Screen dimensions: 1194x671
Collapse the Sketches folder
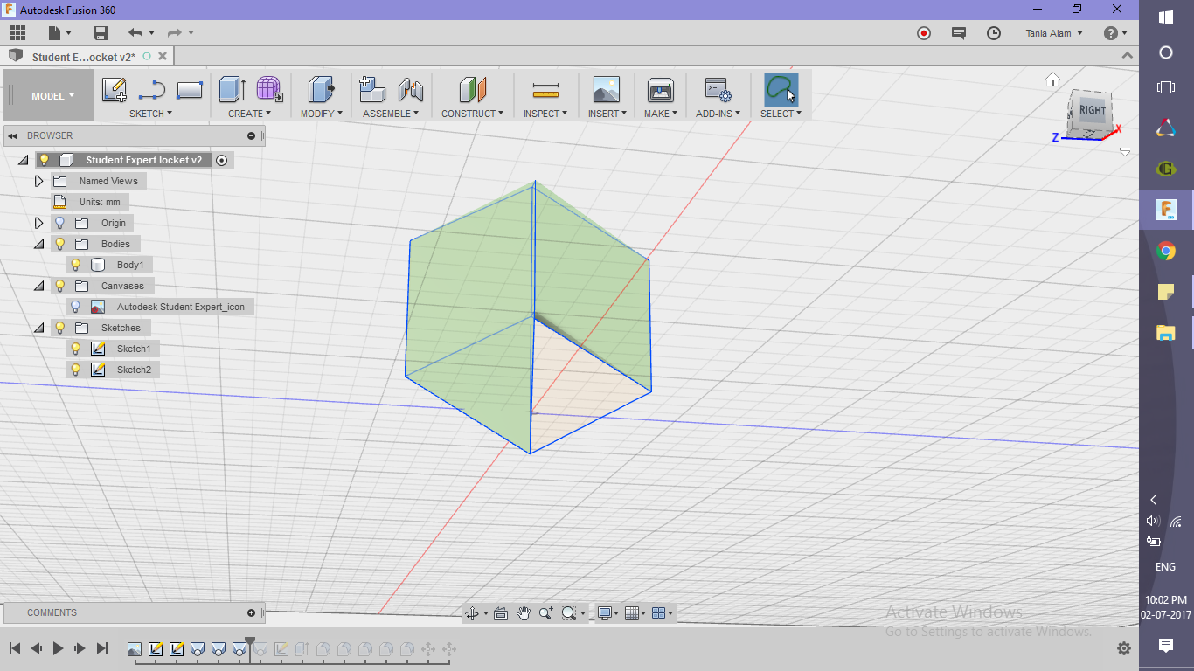(38, 329)
